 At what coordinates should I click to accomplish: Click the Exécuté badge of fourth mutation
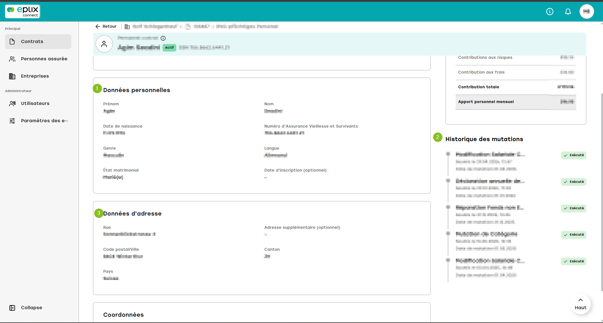click(x=574, y=235)
